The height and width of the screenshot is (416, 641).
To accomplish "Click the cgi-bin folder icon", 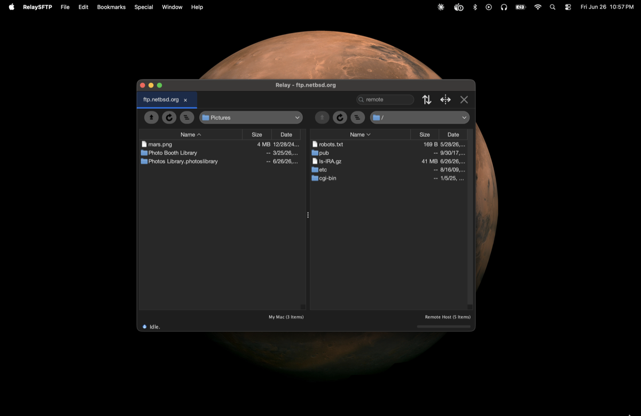I will point(315,178).
